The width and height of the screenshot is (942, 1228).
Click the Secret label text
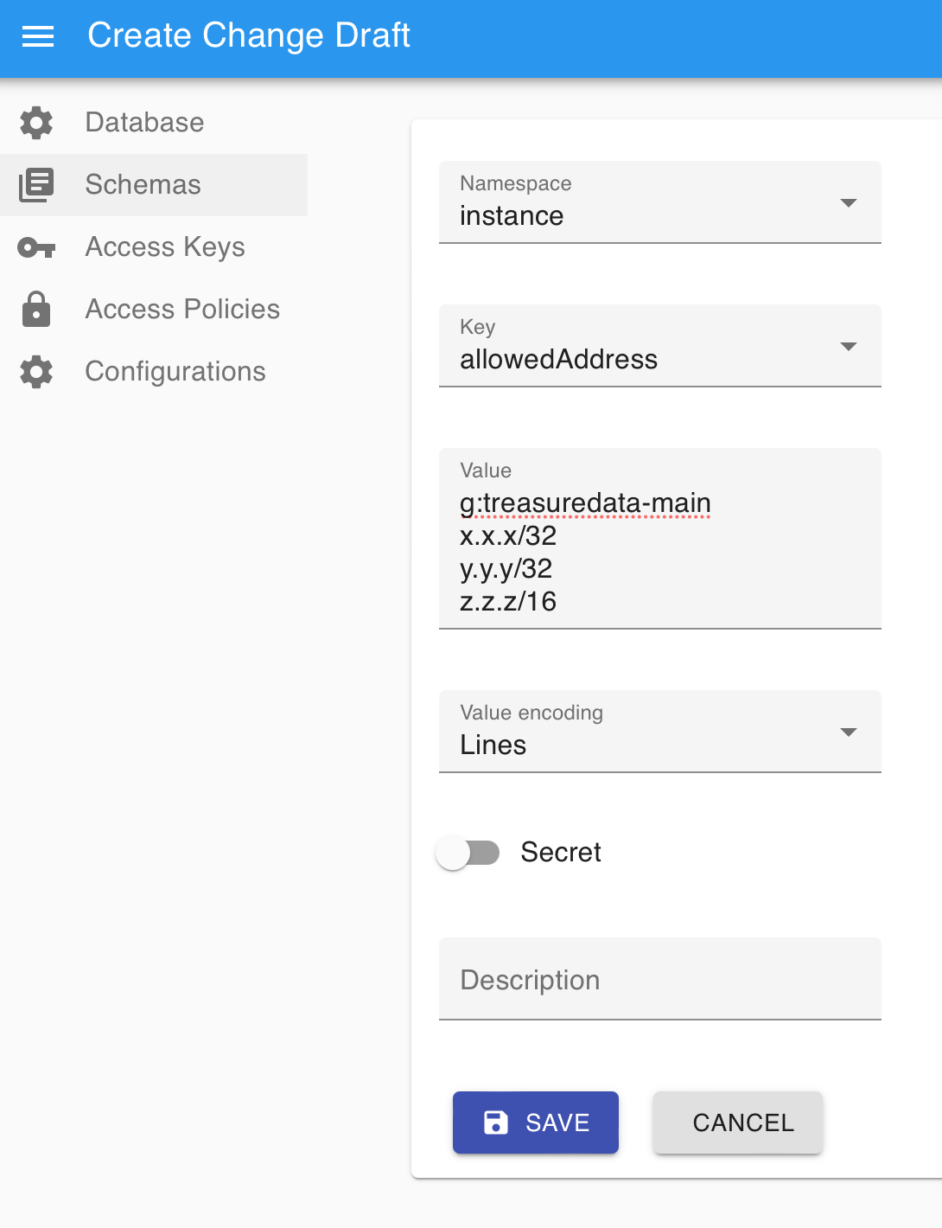(561, 853)
